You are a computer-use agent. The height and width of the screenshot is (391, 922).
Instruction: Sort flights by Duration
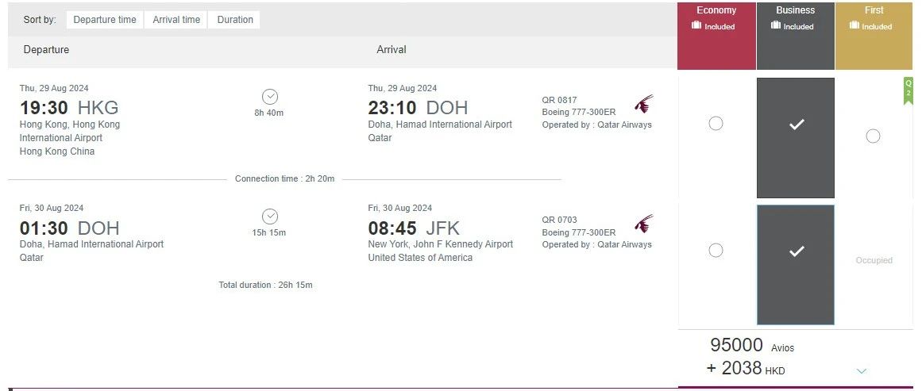235,20
